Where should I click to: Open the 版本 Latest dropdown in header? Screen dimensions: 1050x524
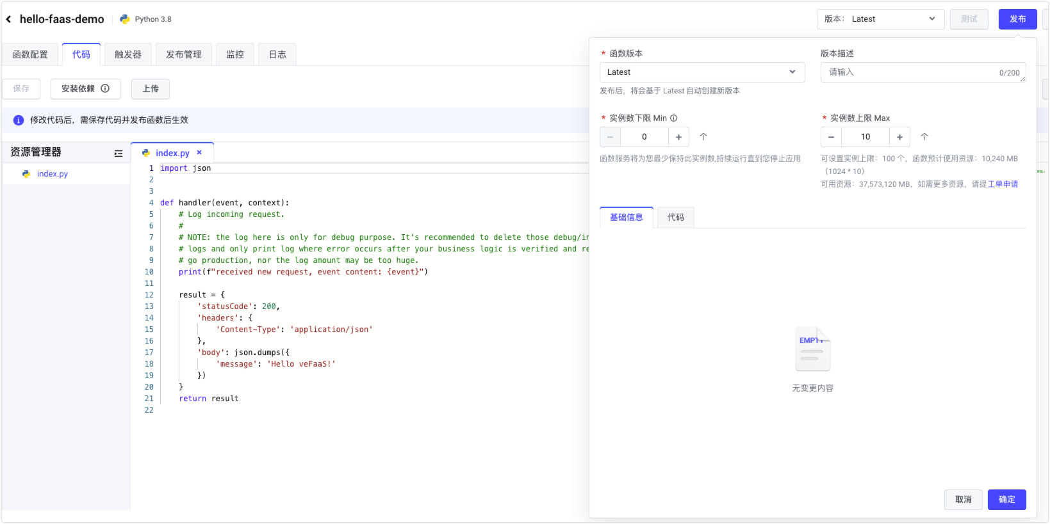coord(880,19)
